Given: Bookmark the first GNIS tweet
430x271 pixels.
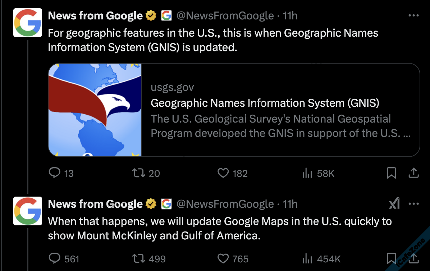Looking at the screenshot, I should click(x=391, y=173).
